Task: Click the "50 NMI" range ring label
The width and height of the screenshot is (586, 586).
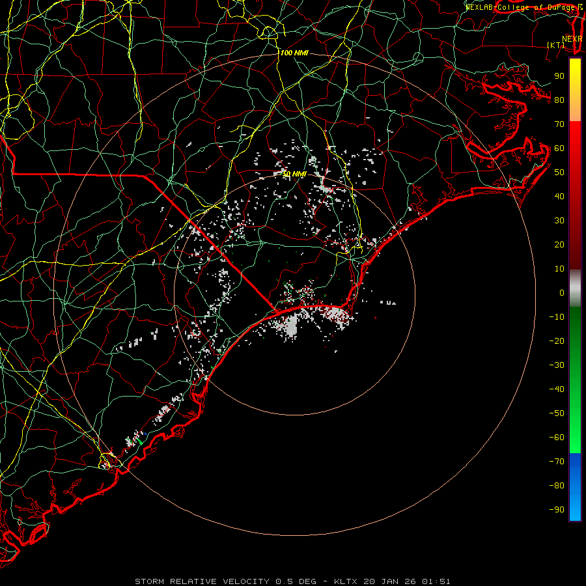Action: point(294,174)
